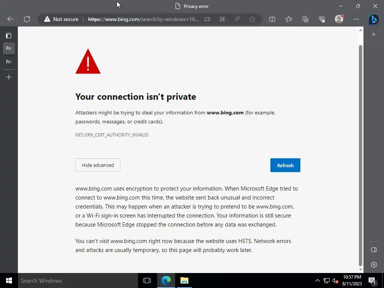Click Microsoft Edge taskbar icon
This screenshot has width=384, height=288.
166,280
